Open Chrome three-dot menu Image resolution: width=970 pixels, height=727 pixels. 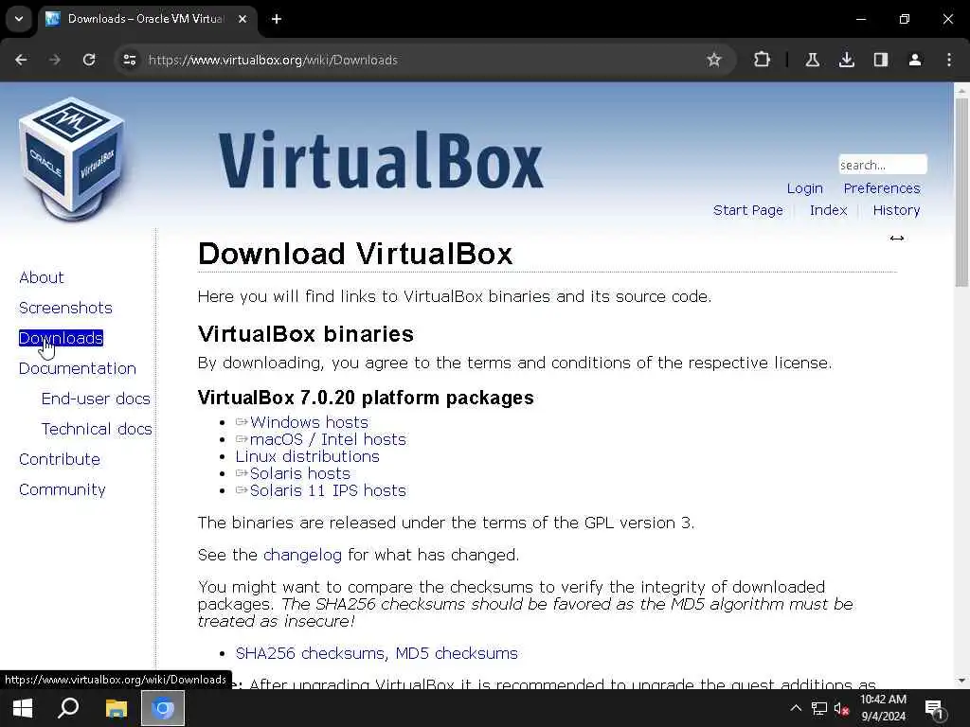pyautogui.click(x=949, y=60)
